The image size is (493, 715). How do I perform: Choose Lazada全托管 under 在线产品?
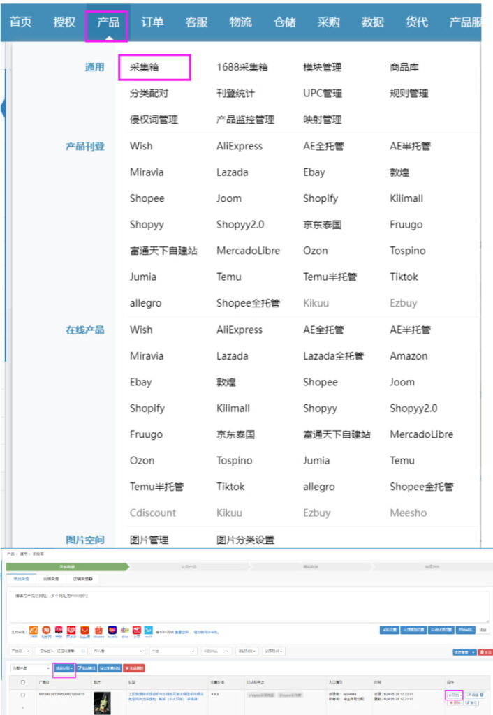(x=333, y=355)
